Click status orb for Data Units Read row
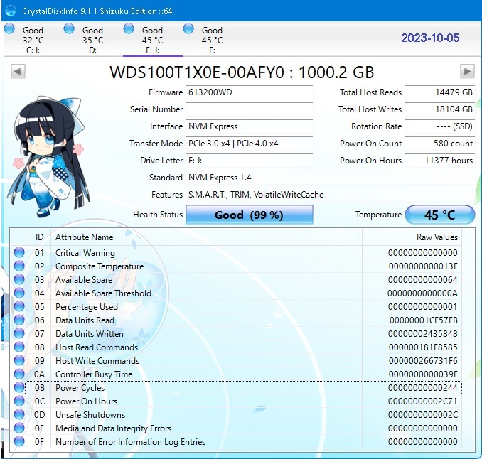The image size is (482, 459). pos(19,320)
